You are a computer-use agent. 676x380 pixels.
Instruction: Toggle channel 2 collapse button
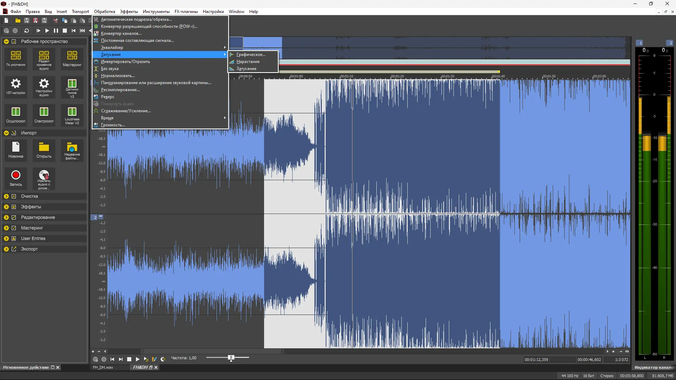click(x=101, y=217)
